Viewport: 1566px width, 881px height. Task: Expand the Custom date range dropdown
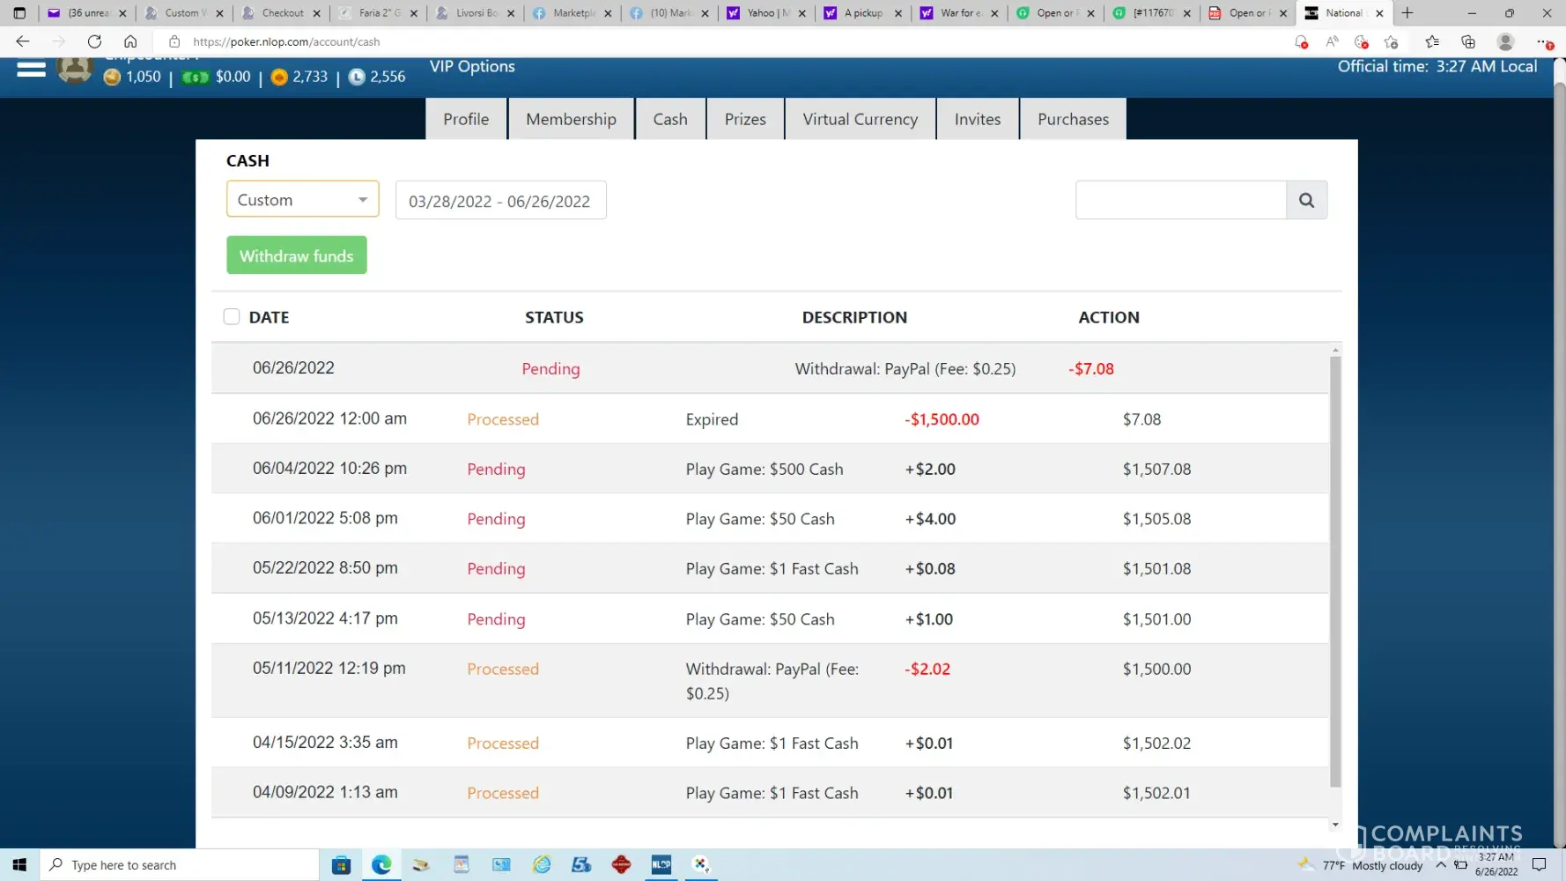(302, 199)
